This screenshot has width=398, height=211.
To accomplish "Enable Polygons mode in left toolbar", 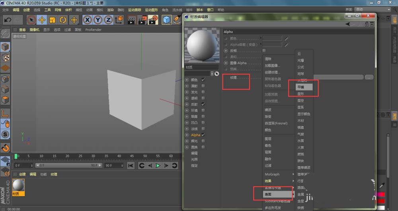I will (x=5, y=100).
